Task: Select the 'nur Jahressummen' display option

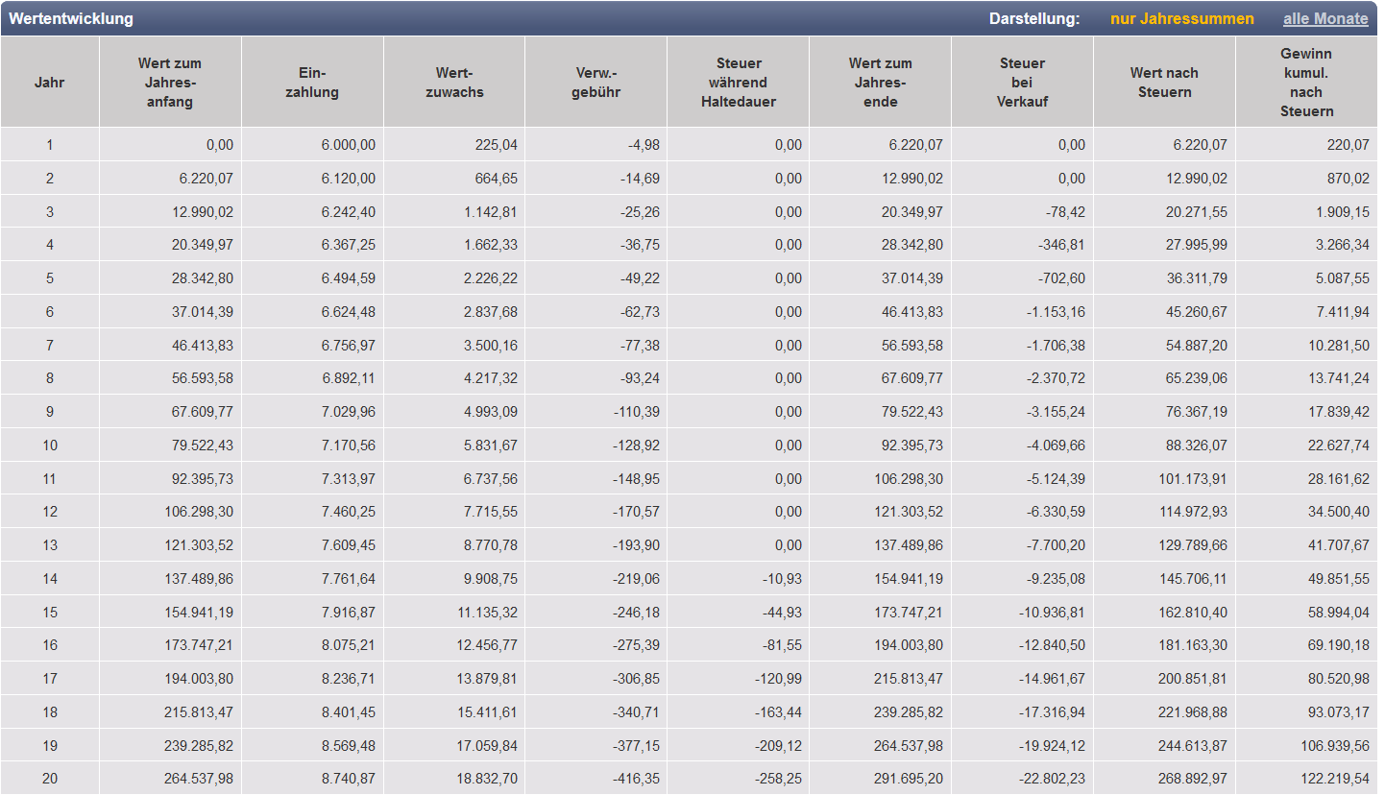Action: (x=1181, y=19)
